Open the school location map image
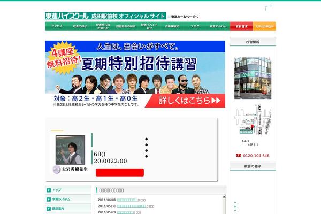This screenshot has width=321, height=214. tap(253, 119)
